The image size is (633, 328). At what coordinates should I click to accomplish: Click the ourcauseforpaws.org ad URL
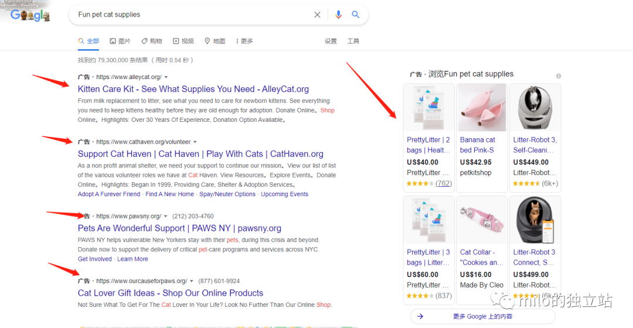(142, 281)
